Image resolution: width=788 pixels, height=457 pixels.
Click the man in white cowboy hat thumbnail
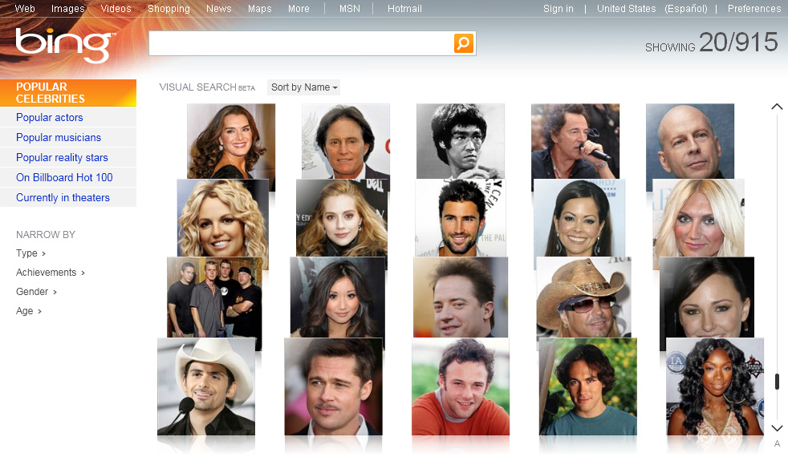(x=206, y=386)
